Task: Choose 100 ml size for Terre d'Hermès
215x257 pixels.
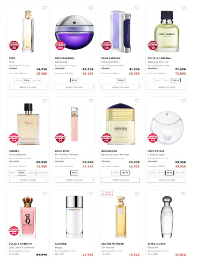Action: [x=21, y=173]
